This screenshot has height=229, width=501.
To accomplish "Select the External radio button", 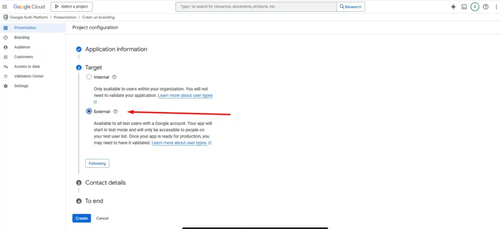I will click(x=89, y=112).
